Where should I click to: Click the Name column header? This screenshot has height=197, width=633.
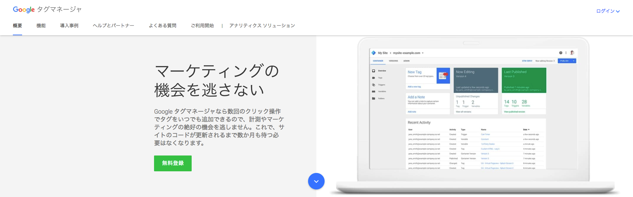484,130
